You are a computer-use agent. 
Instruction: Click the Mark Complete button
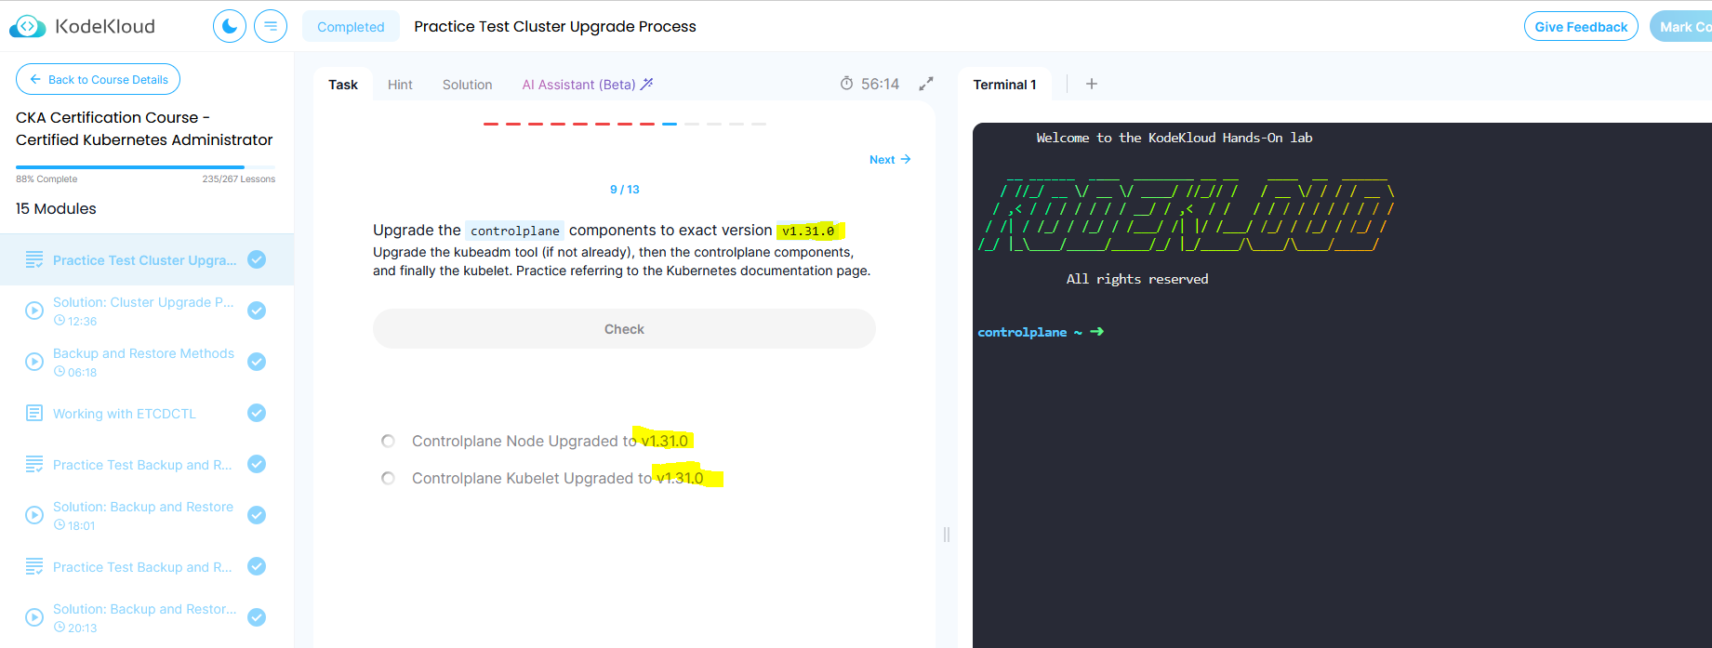[1681, 27]
